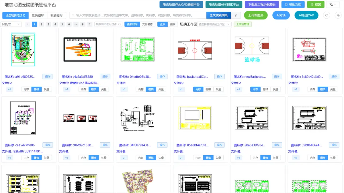Go to page 3

point(48,24)
